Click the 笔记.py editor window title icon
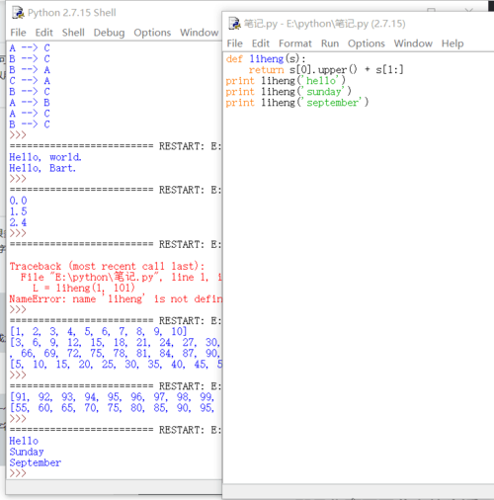 coord(234,24)
